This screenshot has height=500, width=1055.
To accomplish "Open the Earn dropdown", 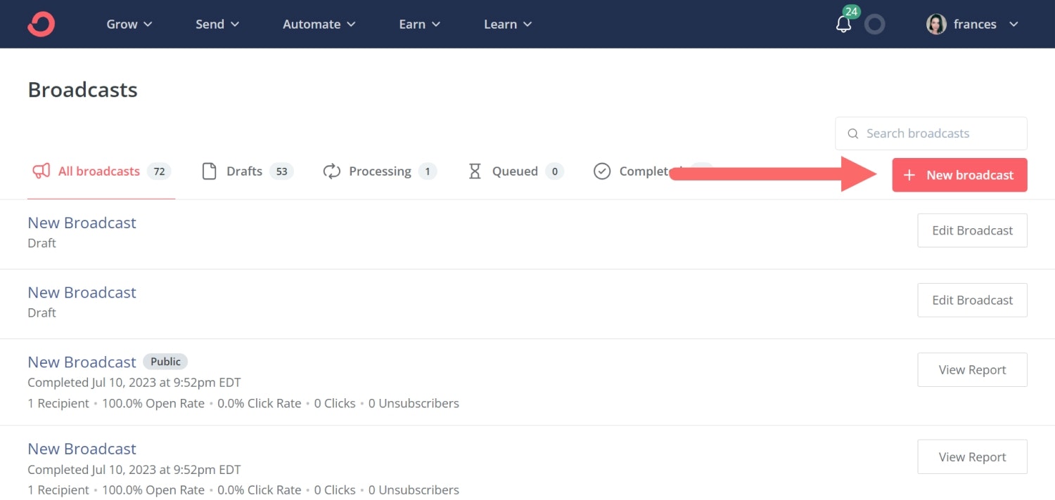I will click(x=419, y=24).
